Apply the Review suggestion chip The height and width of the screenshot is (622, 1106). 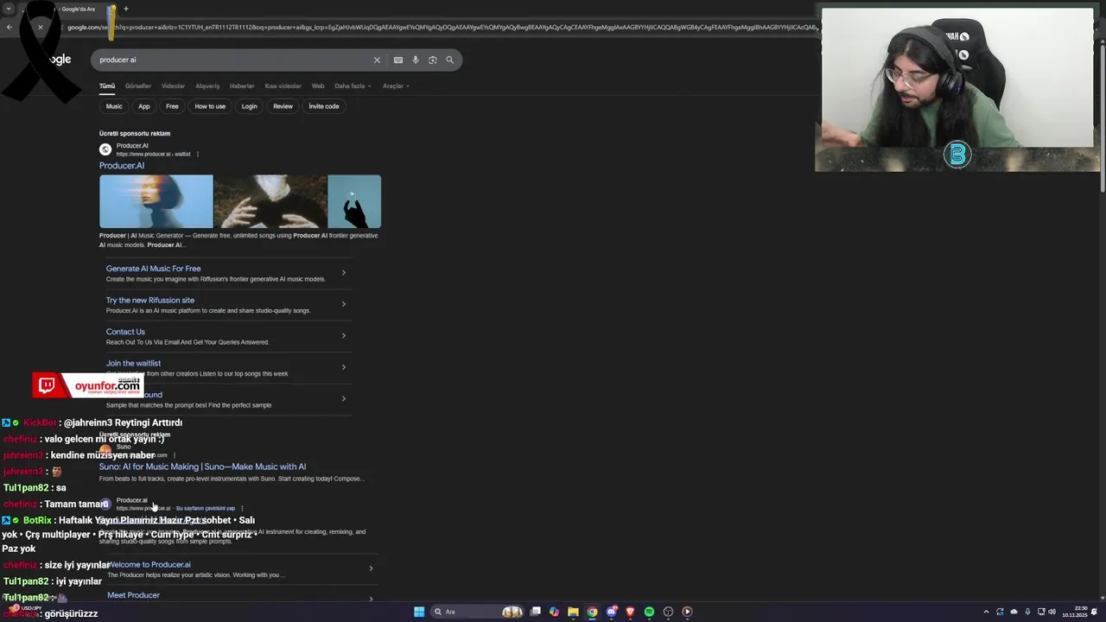pyautogui.click(x=283, y=106)
